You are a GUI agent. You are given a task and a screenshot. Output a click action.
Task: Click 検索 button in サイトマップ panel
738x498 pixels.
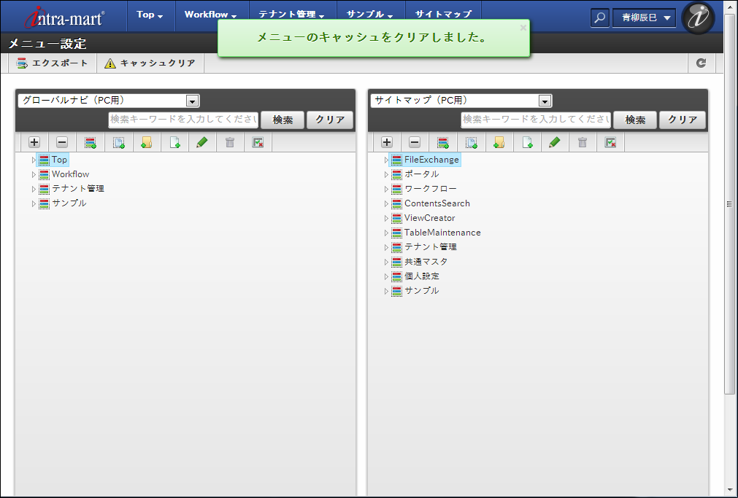point(635,120)
